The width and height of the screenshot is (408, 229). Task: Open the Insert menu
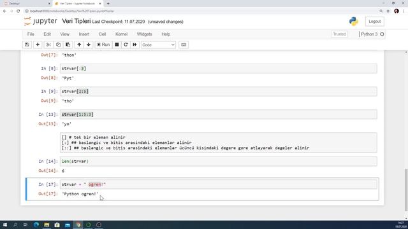coord(84,34)
